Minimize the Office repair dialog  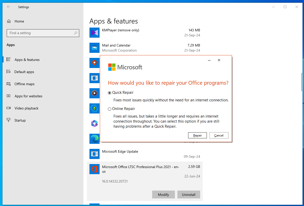[209, 60]
